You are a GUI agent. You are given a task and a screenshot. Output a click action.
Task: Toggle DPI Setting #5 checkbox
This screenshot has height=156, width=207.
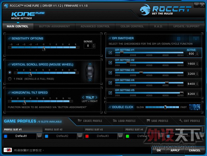tap(110, 93)
